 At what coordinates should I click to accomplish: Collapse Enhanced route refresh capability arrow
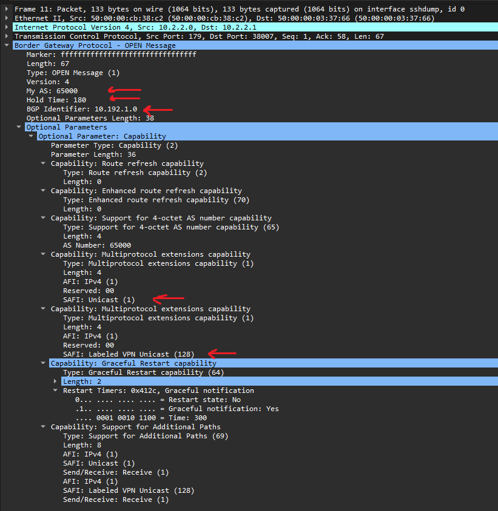pyautogui.click(x=43, y=191)
